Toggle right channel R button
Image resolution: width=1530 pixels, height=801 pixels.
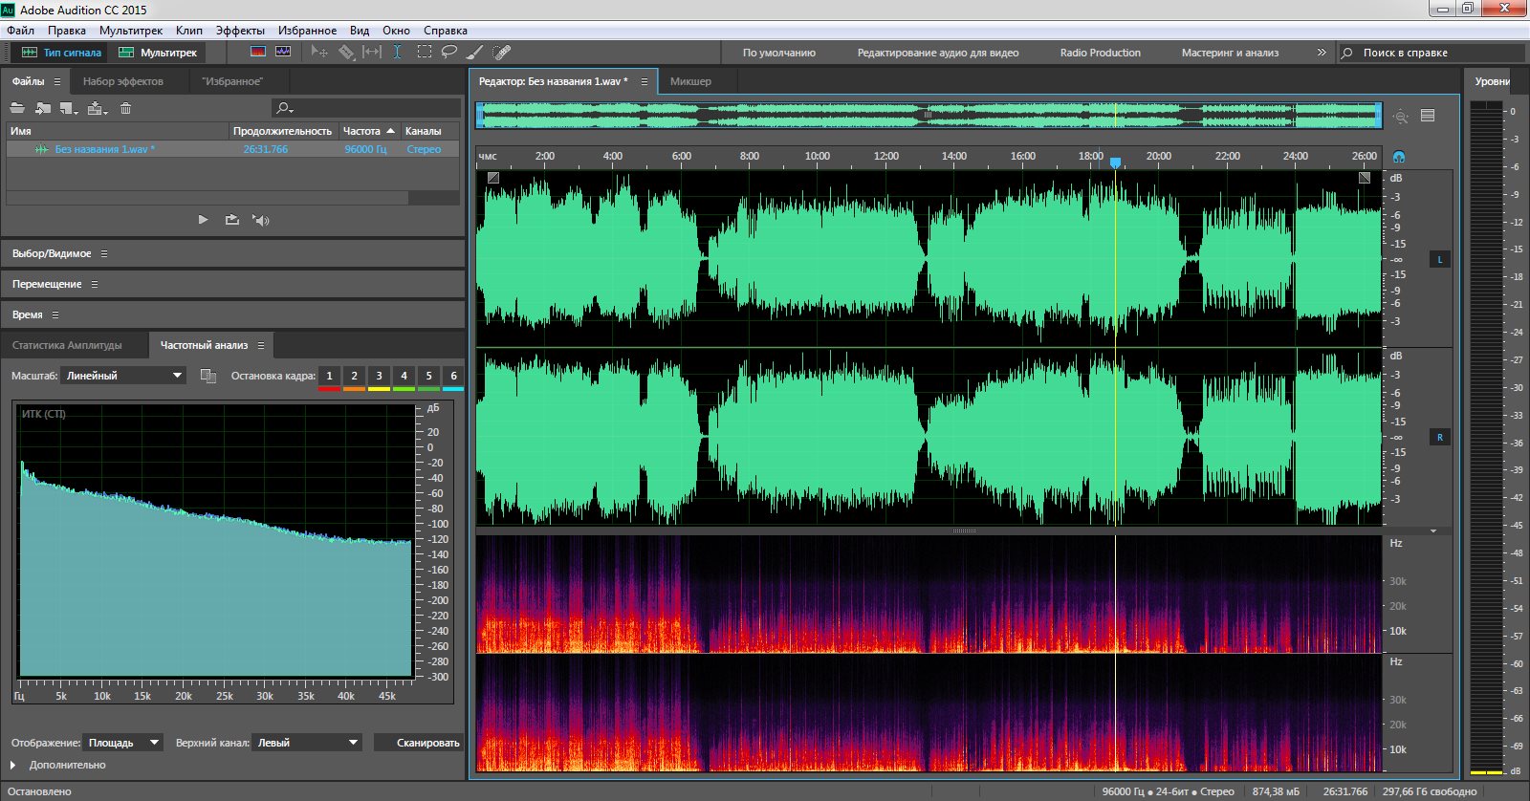(1440, 437)
